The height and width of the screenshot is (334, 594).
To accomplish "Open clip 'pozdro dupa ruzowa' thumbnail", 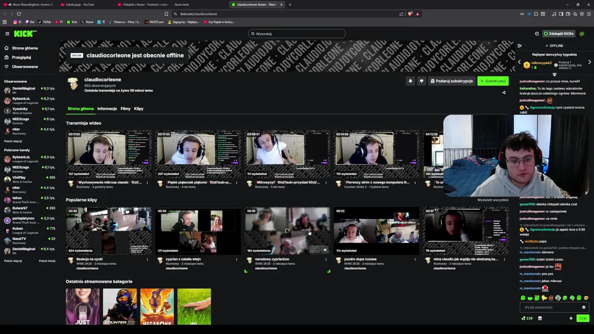I will click(376, 231).
